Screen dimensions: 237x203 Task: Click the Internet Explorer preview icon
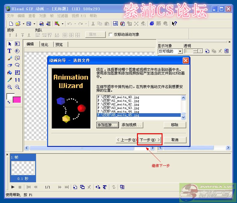coord(152,24)
